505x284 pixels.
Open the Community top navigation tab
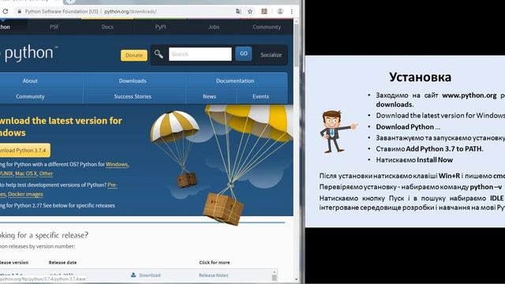tap(267, 27)
